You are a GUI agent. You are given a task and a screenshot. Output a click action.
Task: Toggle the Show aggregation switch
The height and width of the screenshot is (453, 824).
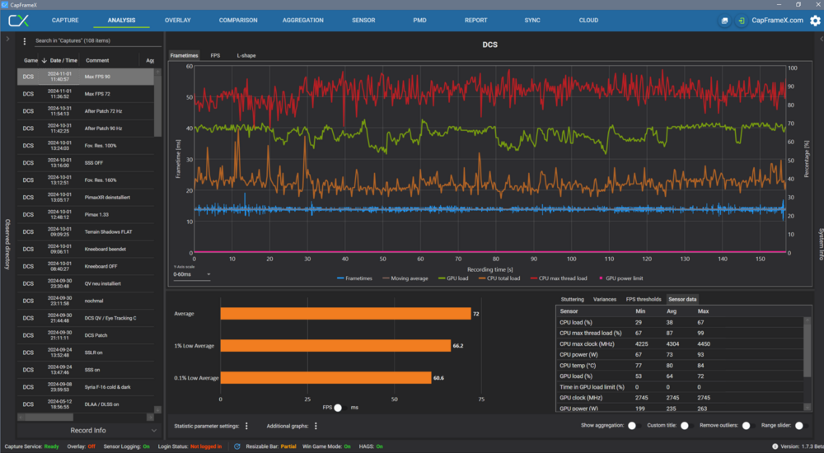click(x=633, y=426)
